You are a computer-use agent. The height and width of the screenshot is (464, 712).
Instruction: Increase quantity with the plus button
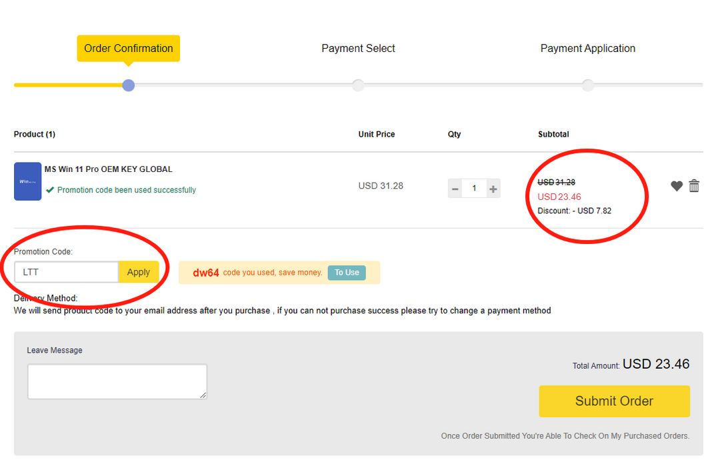coord(493,189)
